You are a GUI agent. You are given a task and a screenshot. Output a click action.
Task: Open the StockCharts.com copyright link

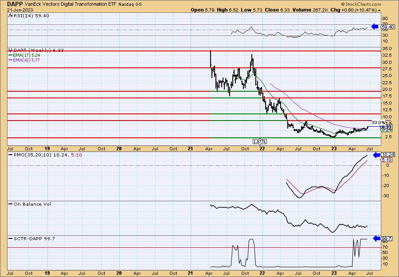point(361,4)
